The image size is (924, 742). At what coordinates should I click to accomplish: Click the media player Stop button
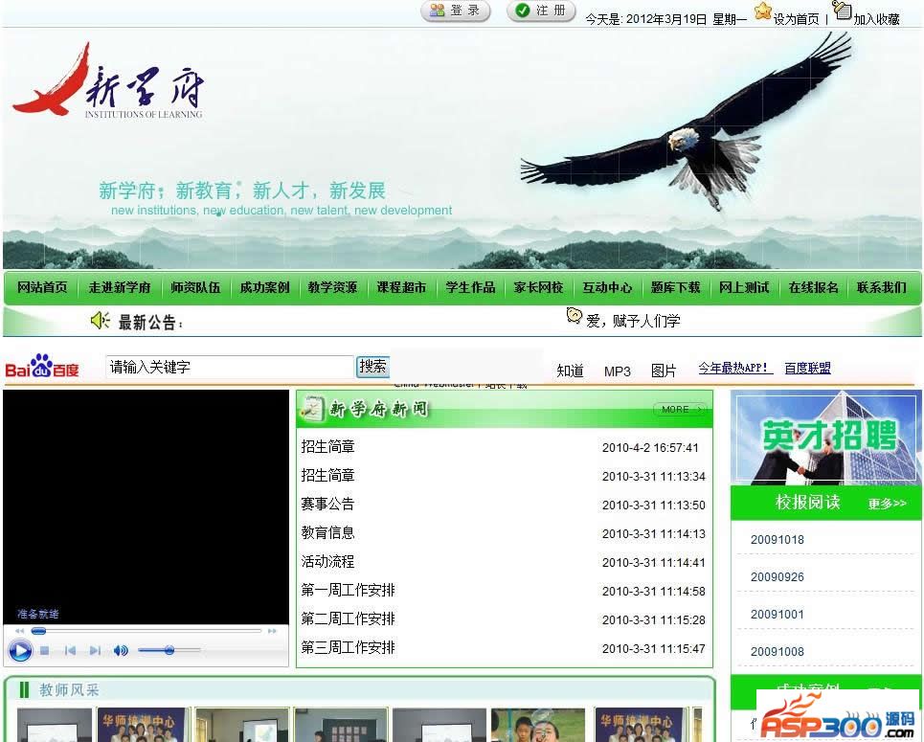[x=45, y=651]
